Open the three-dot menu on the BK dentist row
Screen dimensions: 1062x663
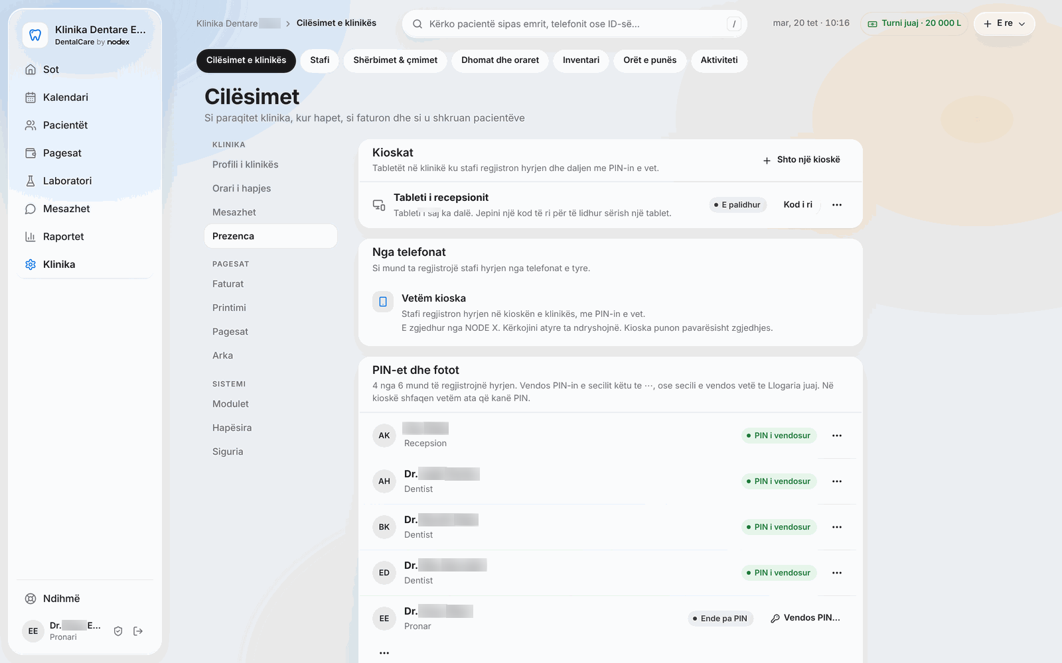[837, 527]
